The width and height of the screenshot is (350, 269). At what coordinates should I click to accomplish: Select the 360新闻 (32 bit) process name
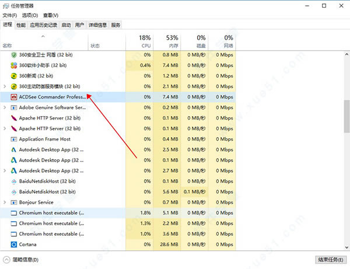pyautogui.click(x=36, y=76)
